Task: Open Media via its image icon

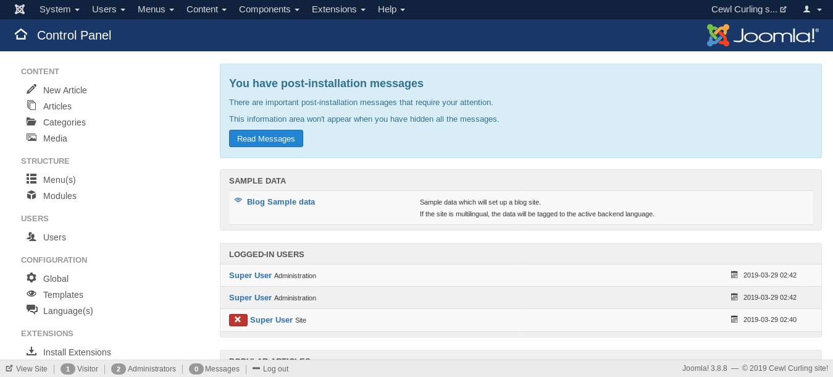Action: 31,138
